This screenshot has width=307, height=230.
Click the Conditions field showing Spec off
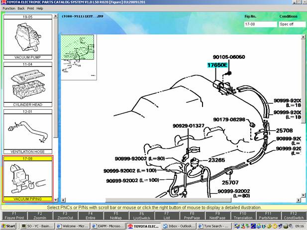point(292,24)
